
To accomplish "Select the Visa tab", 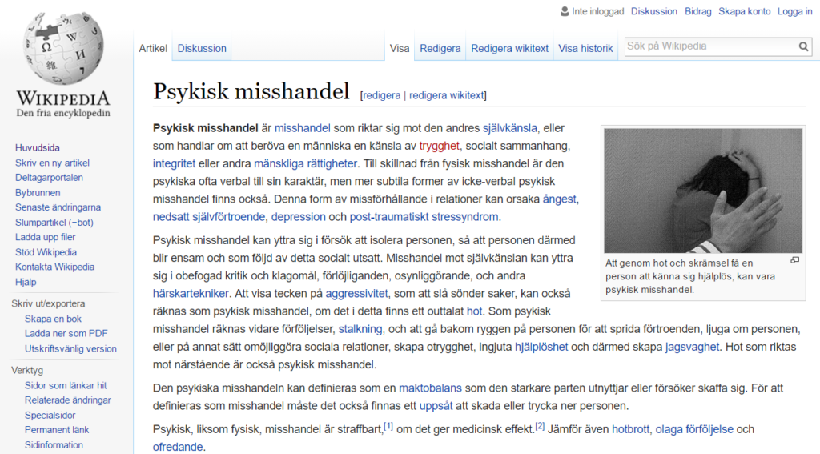I will tap(400, 48).
